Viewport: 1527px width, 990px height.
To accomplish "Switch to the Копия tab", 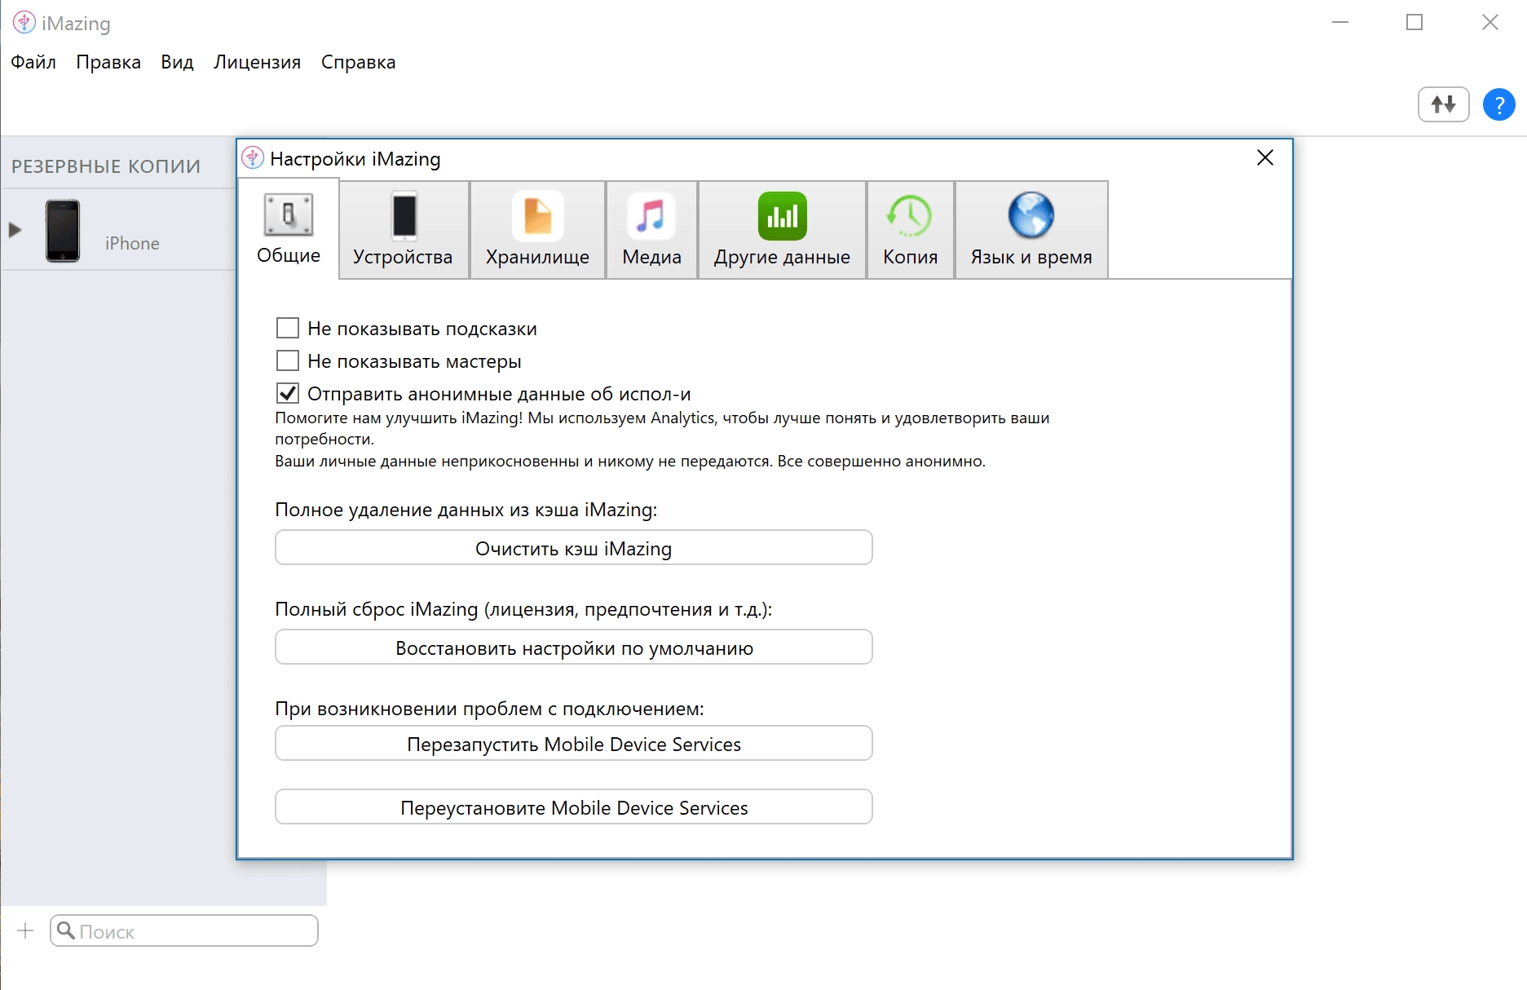I will (910, 230).
